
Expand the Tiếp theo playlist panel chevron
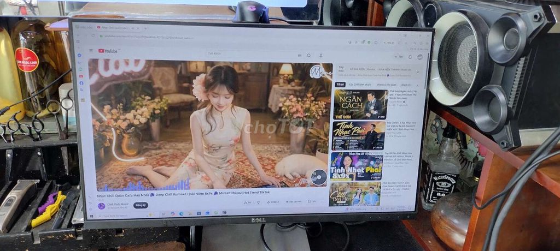pyautogui.click(x=417, y=71)
